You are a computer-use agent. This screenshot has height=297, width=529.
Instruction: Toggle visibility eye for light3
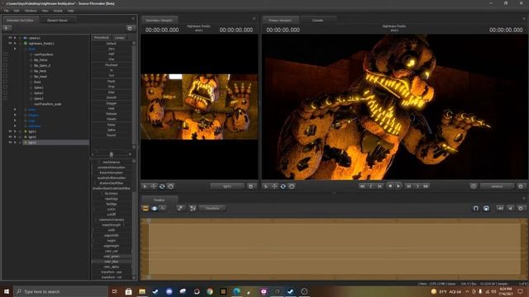pyautogui.click(x=10, y=143)
